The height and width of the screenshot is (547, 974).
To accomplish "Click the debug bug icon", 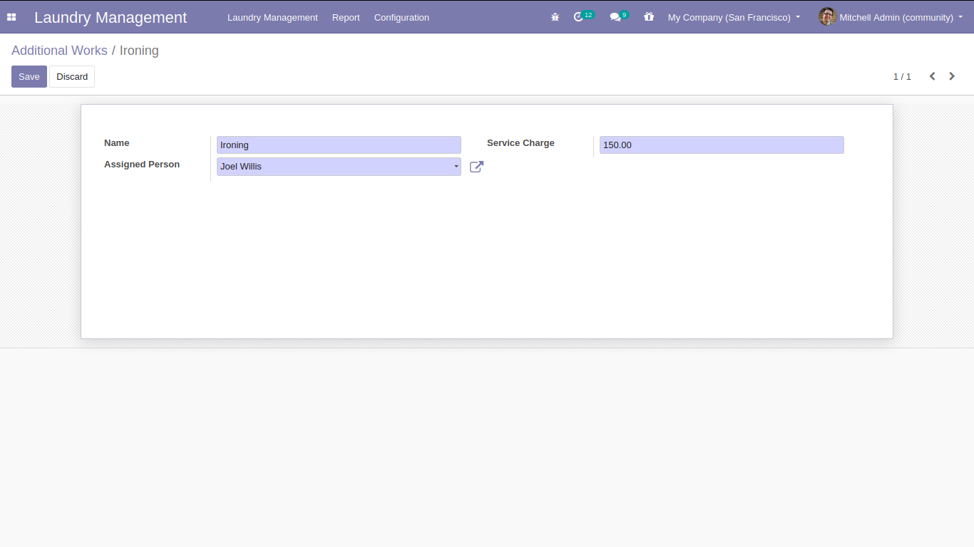I will click(x=555, y=17).
